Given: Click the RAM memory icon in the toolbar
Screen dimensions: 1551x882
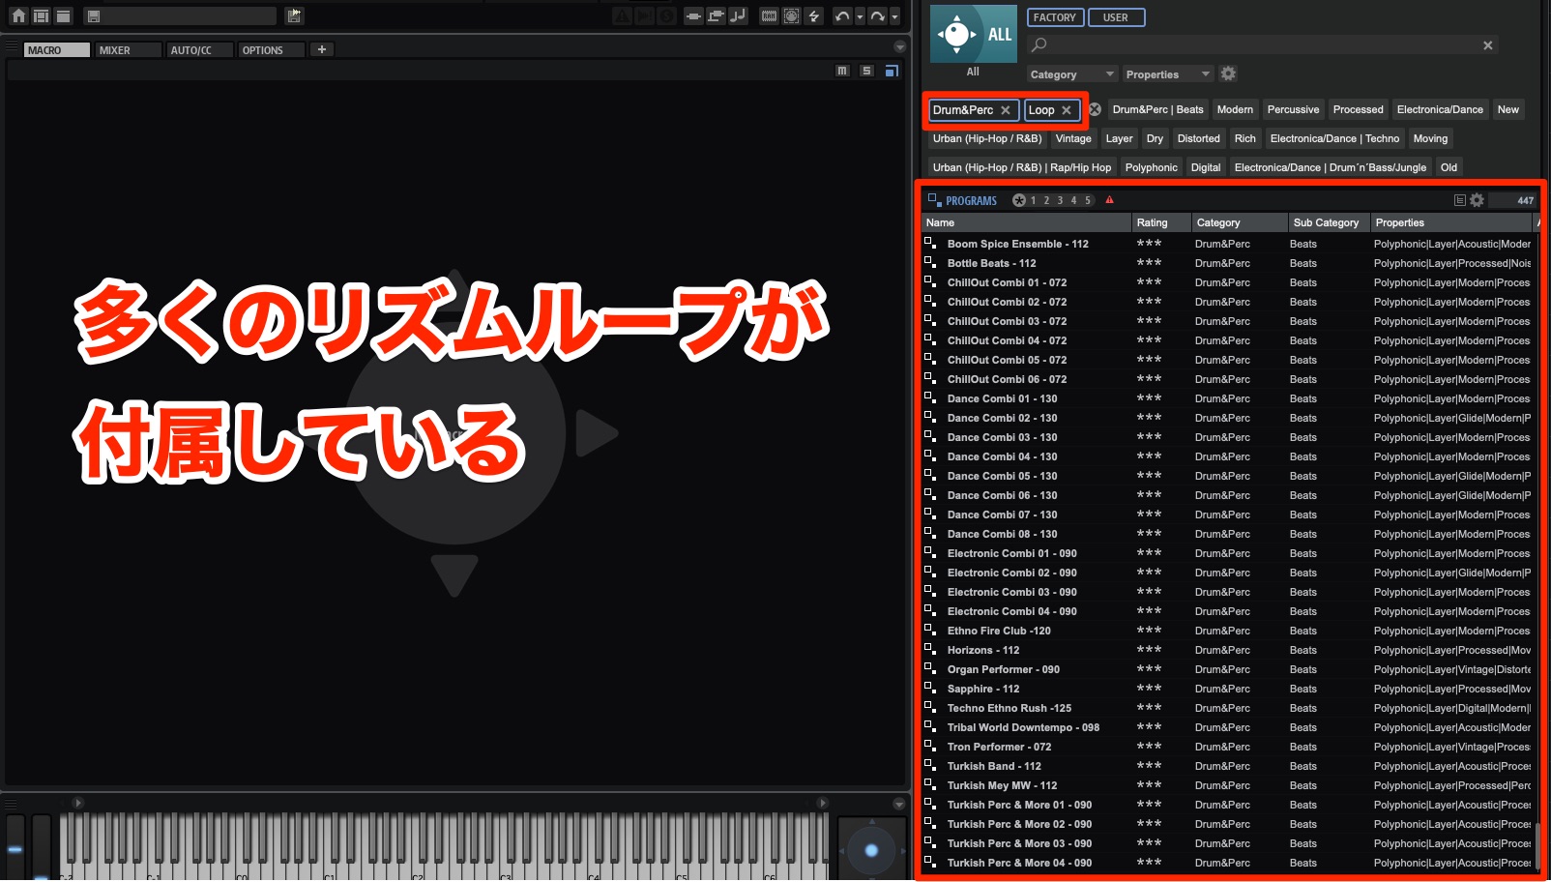Looking at the screenshot, I should (769, 15).
